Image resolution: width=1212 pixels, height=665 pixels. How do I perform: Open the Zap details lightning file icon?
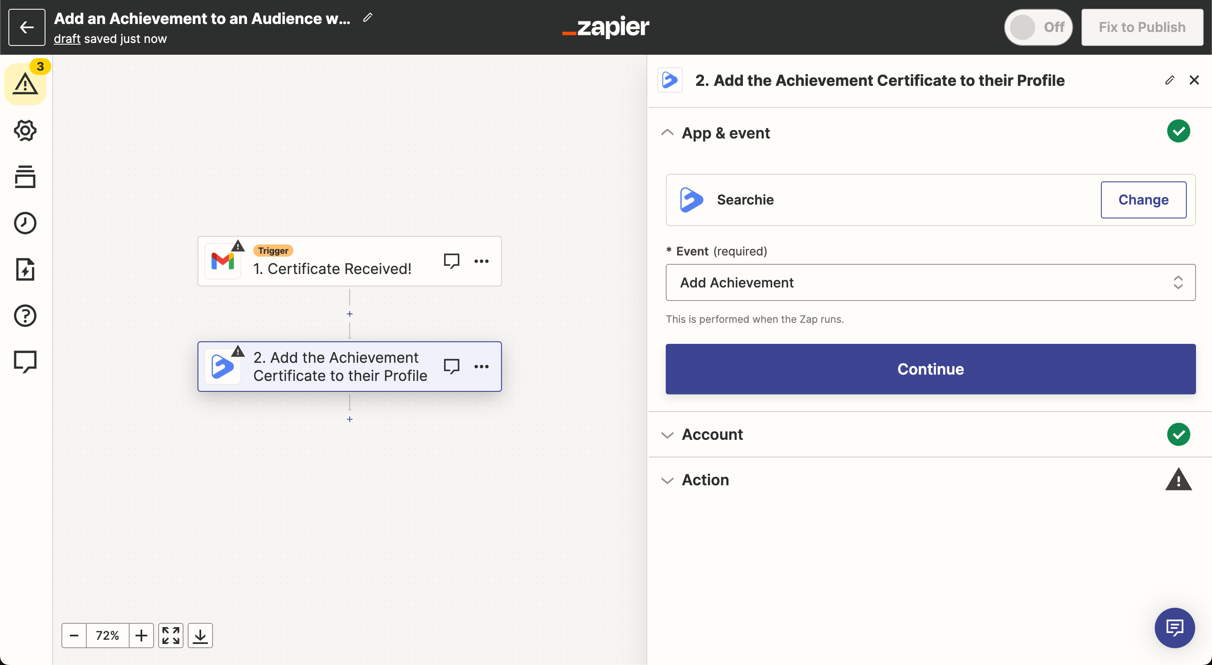point(25,269)
